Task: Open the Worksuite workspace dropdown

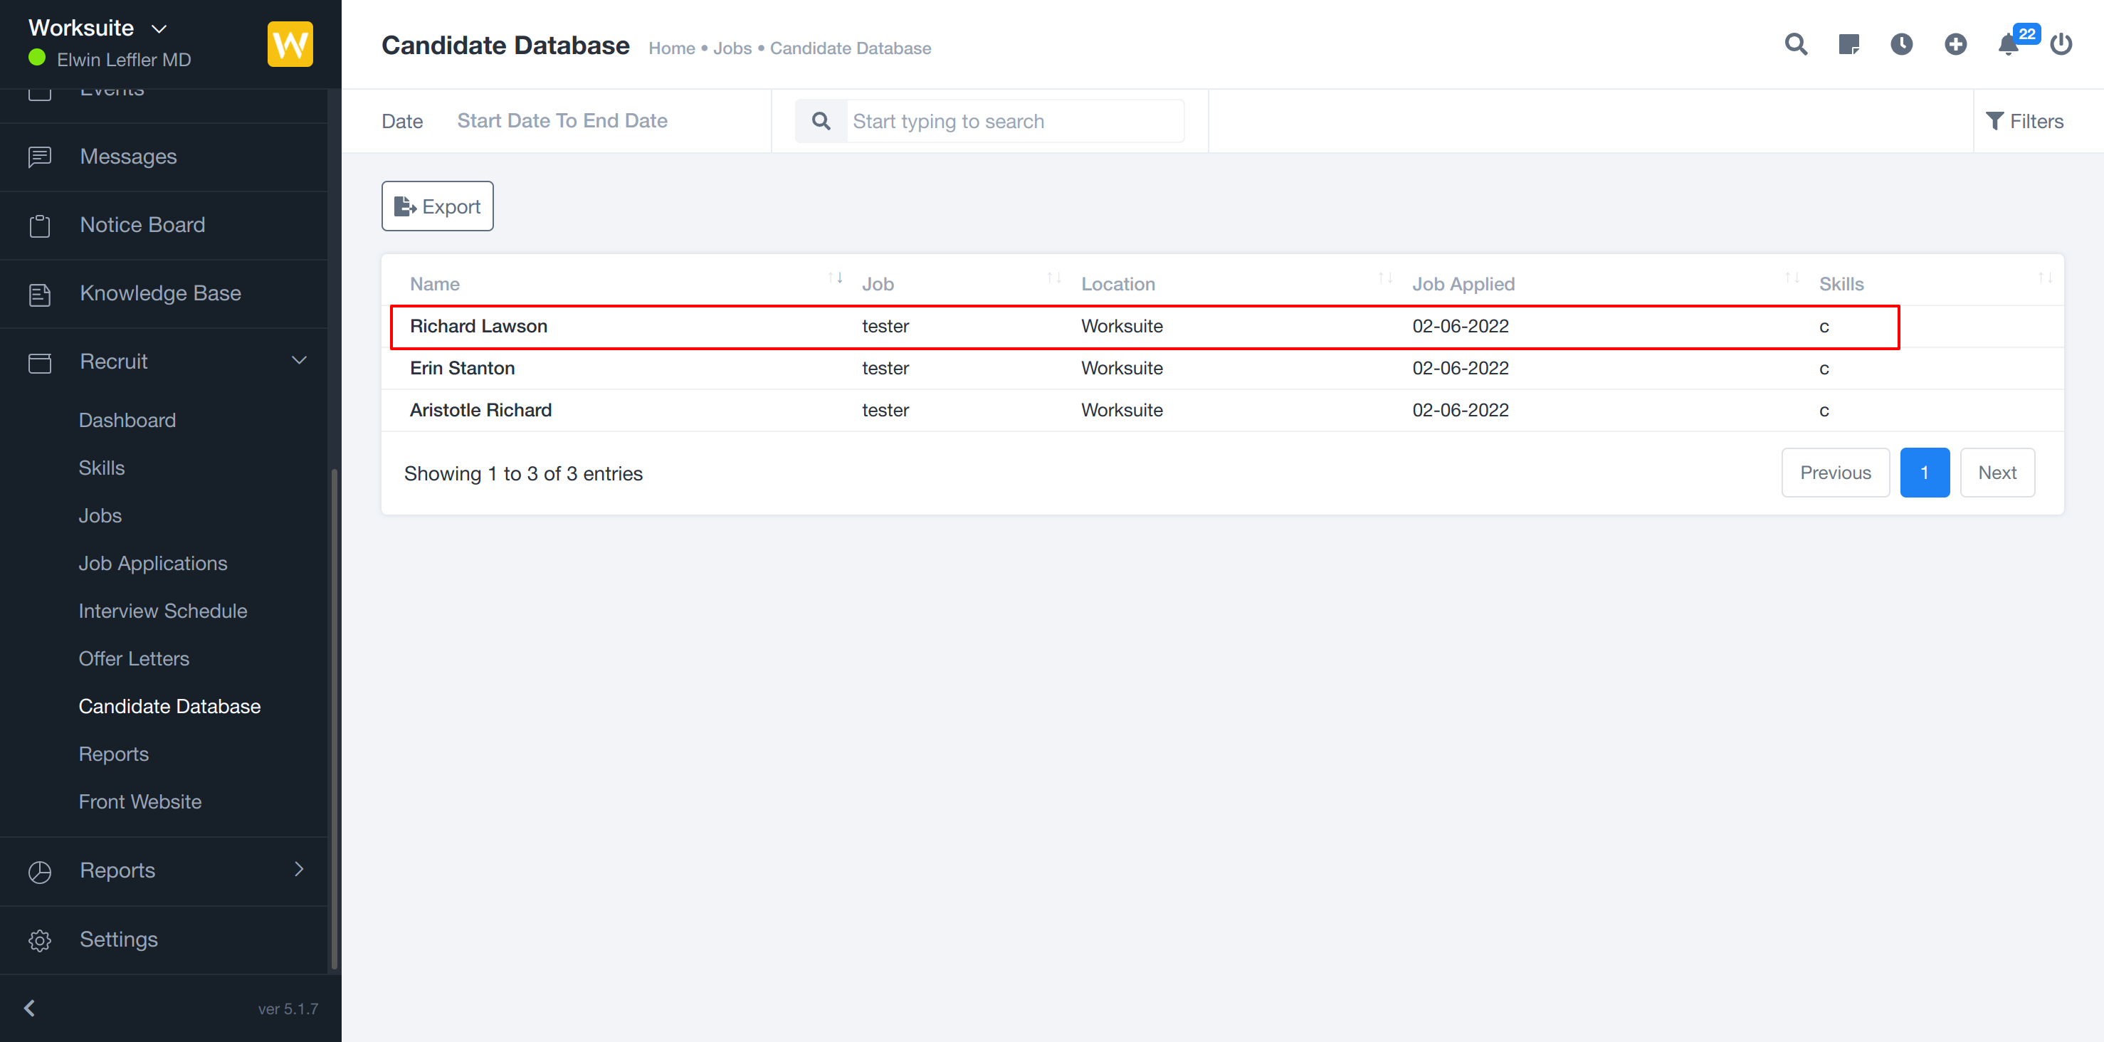Action: [98, 28]
